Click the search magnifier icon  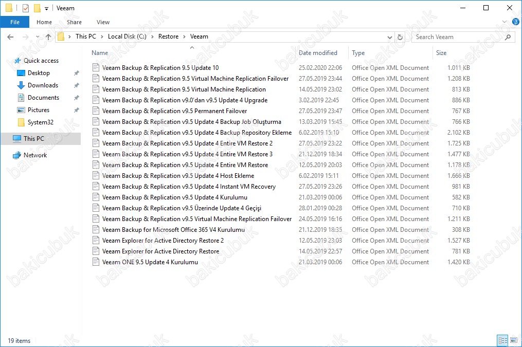508,37
